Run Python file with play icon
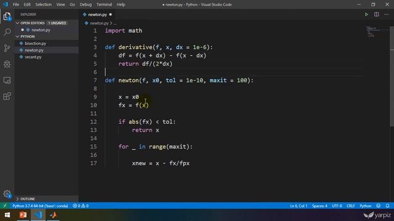Viewport: 394px width, 221px height. 366,15
